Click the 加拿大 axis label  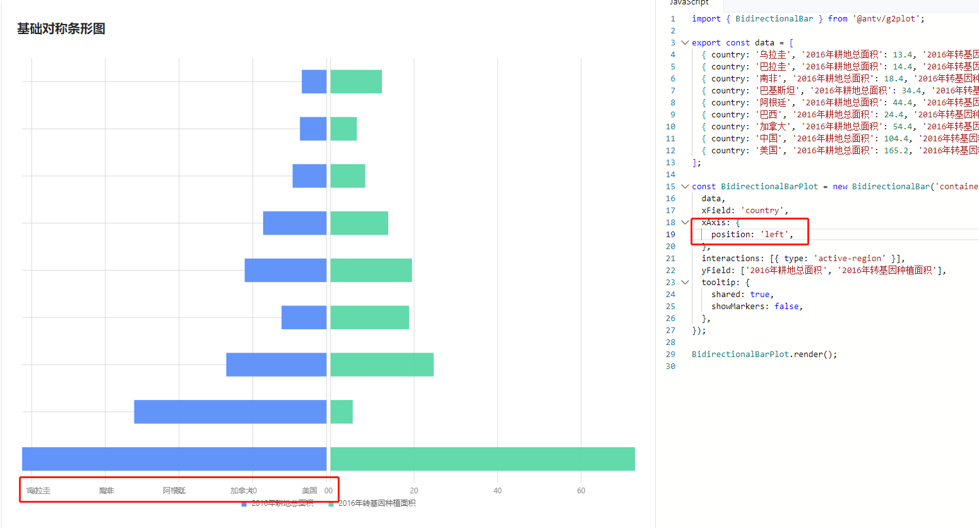pyautogui.click(x=241, y=490)
